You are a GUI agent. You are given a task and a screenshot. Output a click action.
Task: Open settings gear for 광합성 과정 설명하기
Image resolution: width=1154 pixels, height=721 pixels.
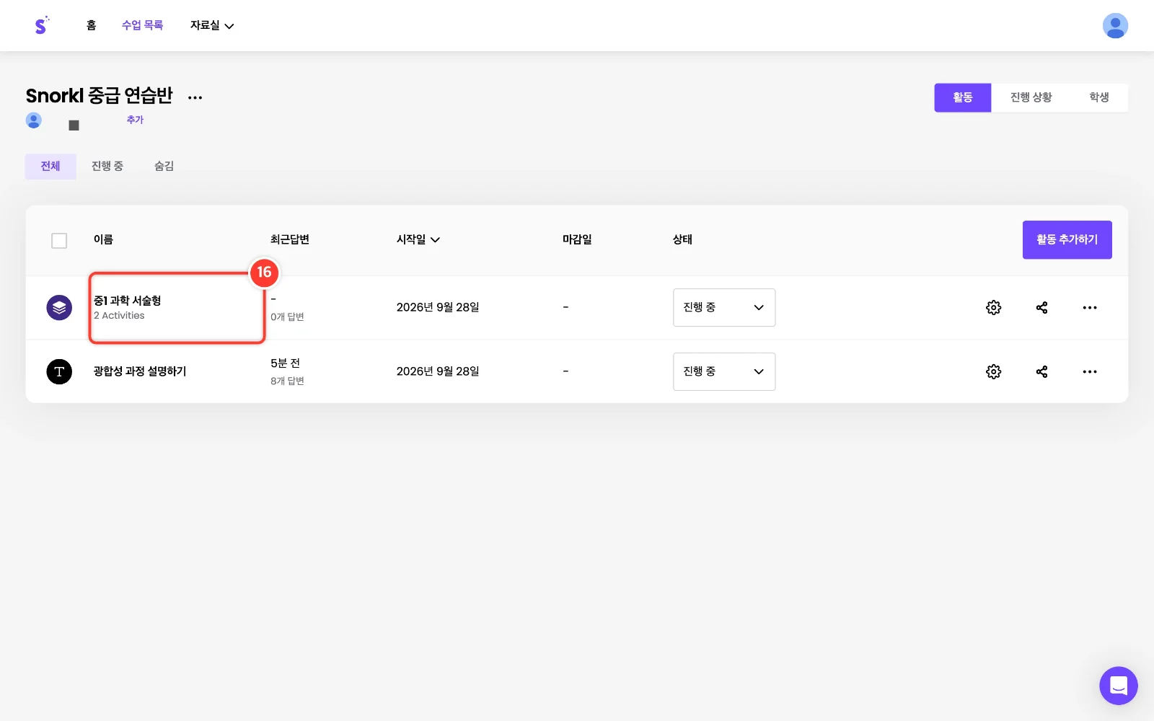pyautogui.click(x=993, y=372)
